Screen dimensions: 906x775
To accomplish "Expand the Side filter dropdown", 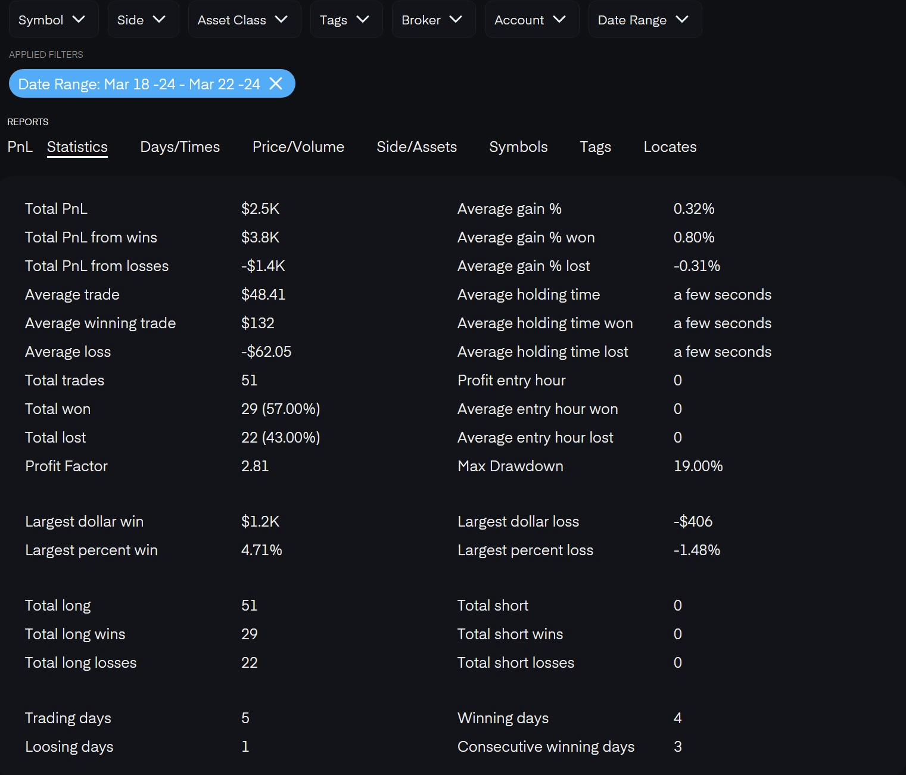I will pos(141,20).
